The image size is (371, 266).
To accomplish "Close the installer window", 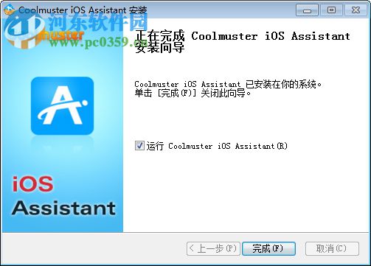I will [x=356, y=10].
